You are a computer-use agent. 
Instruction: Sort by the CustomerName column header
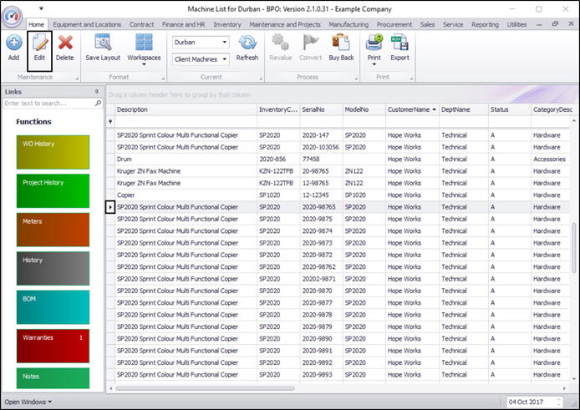411,109
